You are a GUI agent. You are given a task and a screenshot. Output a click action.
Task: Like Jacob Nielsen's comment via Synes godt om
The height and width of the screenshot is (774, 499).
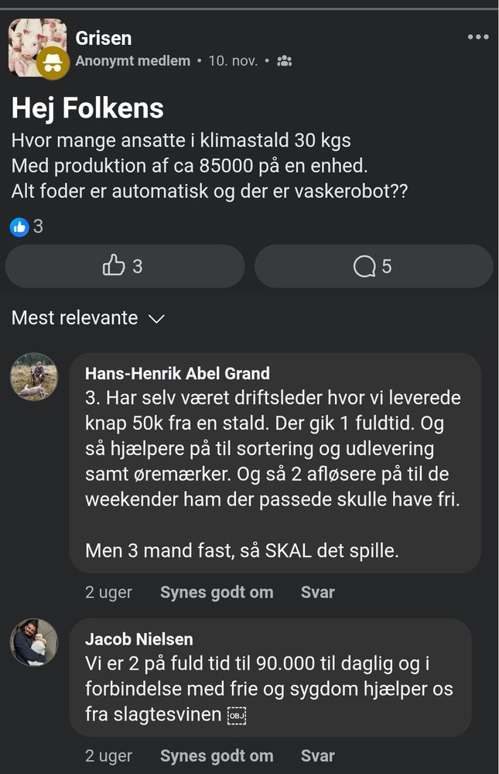(x=217, y=756)
